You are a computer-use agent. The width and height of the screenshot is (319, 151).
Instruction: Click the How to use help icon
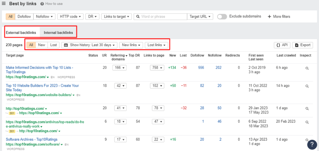coord(42,4)
